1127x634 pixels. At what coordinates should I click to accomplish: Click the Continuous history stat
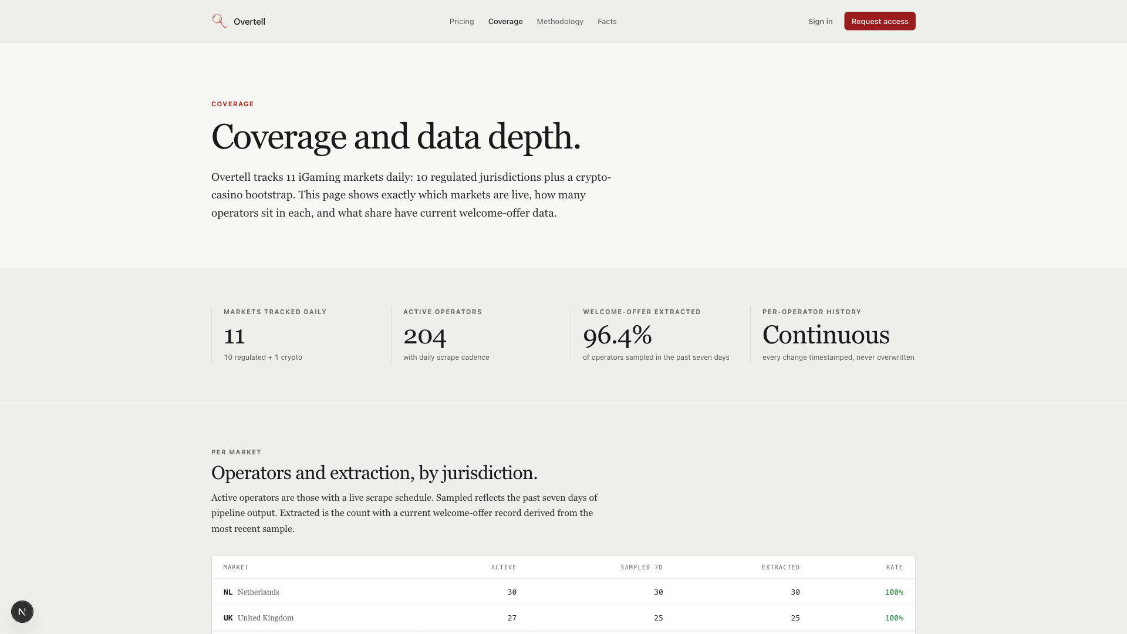826,335
